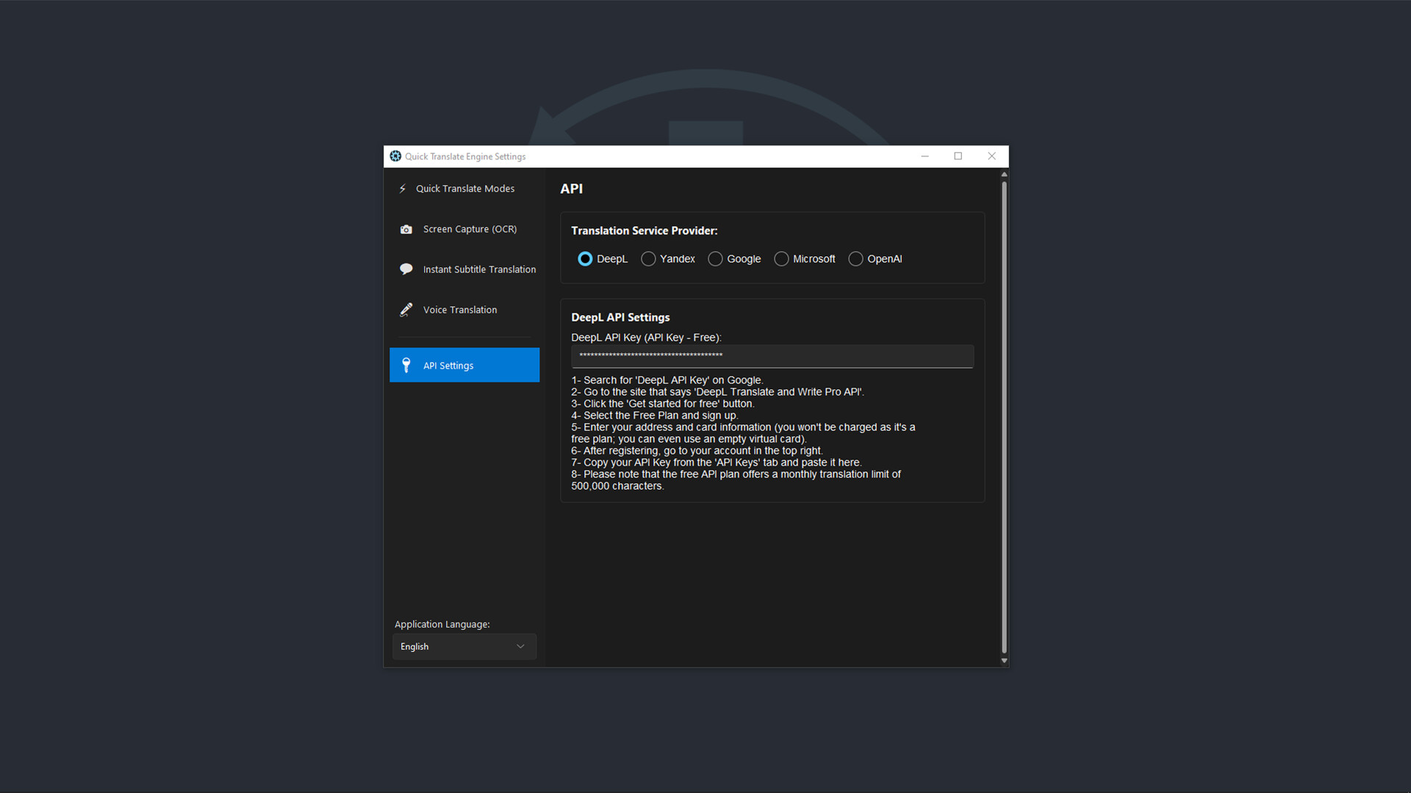Click inside the DeepL API Key field

772,356
